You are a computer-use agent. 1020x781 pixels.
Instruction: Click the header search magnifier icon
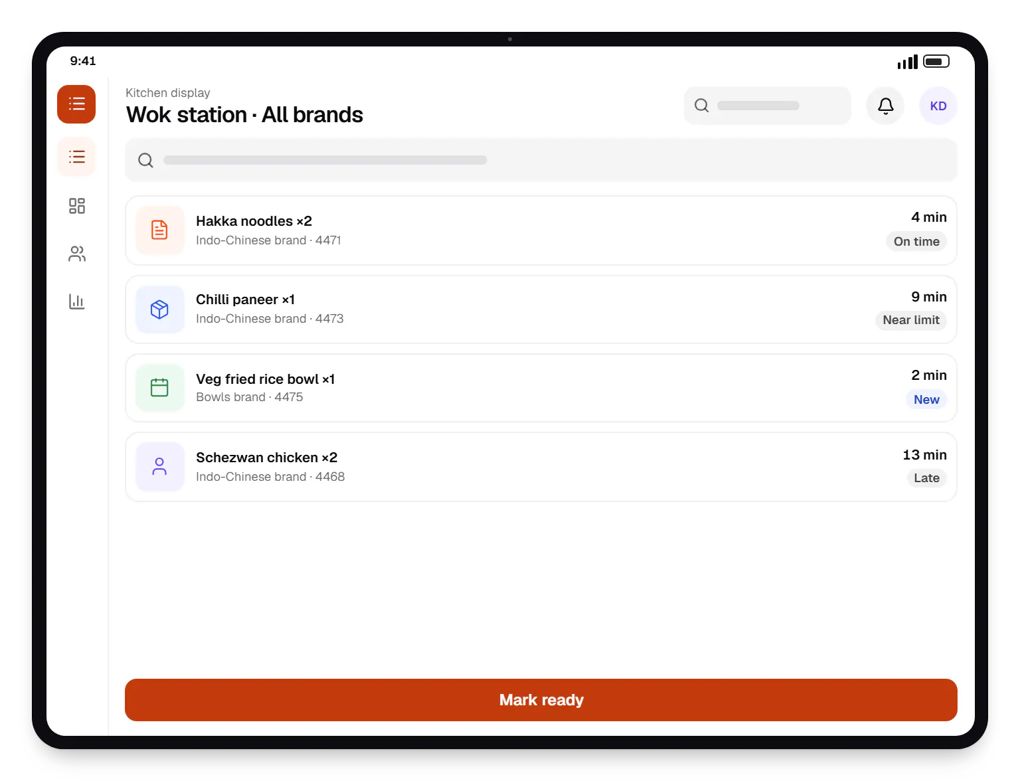point(701,106)
